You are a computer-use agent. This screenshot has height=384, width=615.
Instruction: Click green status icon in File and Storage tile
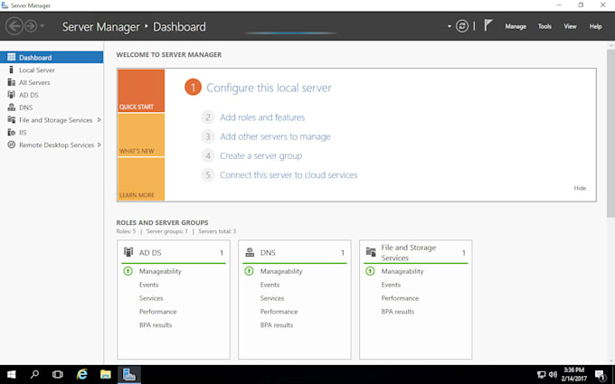pos(370,271)
